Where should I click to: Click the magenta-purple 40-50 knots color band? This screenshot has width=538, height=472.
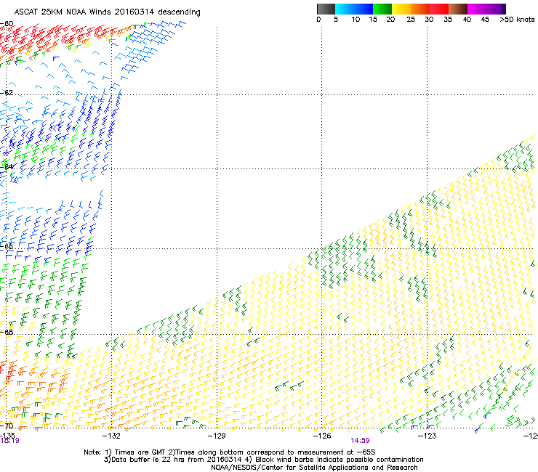pos(486,9)
